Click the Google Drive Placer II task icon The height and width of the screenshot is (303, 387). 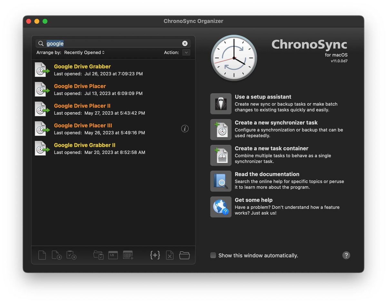pos(42,109)
